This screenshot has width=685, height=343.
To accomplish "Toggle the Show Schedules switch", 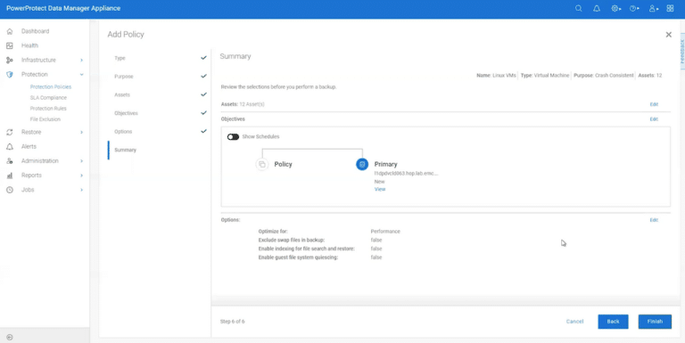I will 233,137.
